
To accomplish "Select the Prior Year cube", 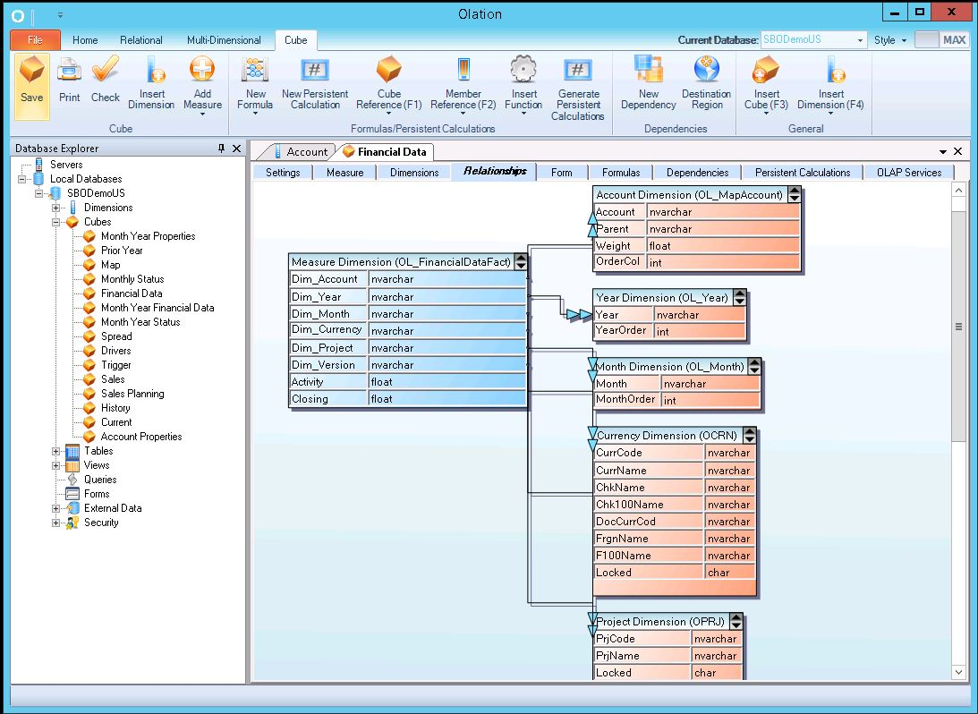I will point(122,251).
